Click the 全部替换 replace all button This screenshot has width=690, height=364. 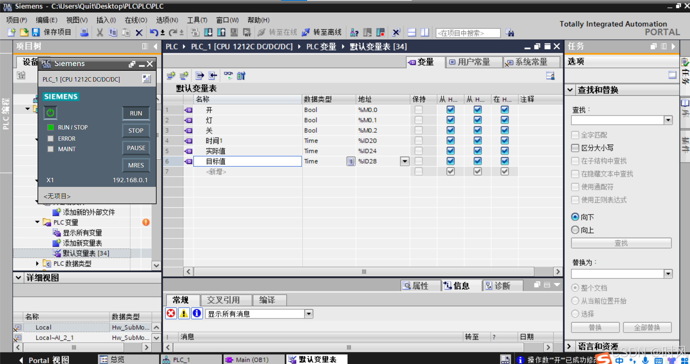(x=647, y=328)
